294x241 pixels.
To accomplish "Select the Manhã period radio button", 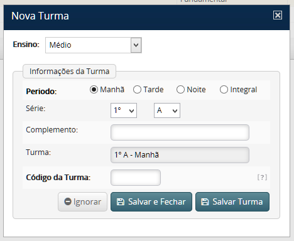I will point(94,90).
